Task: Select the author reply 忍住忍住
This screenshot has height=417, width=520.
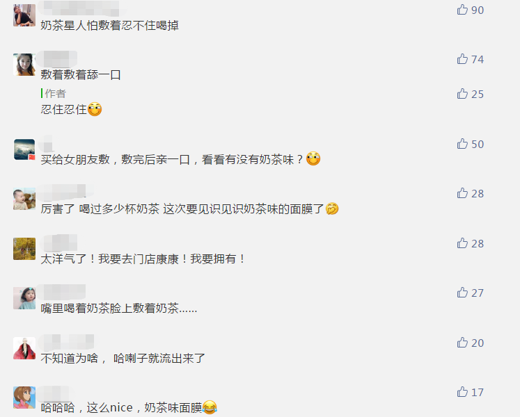Action: click(x=71, y=109)
